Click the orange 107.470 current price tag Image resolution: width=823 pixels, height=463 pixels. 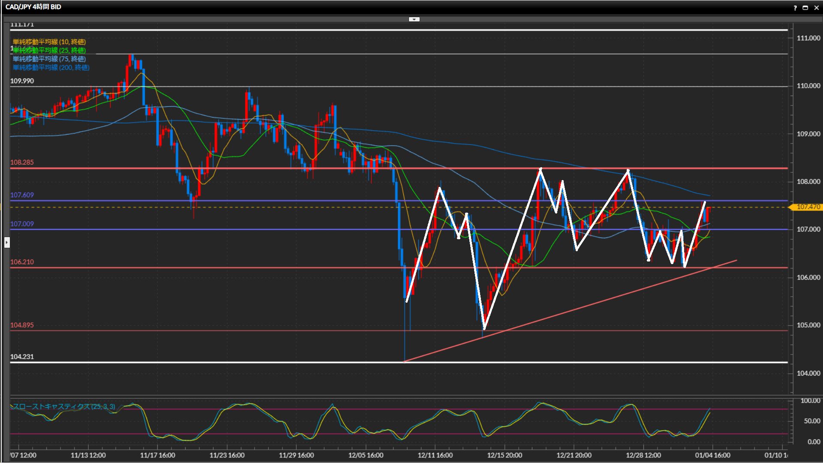[x=808, y=207]
